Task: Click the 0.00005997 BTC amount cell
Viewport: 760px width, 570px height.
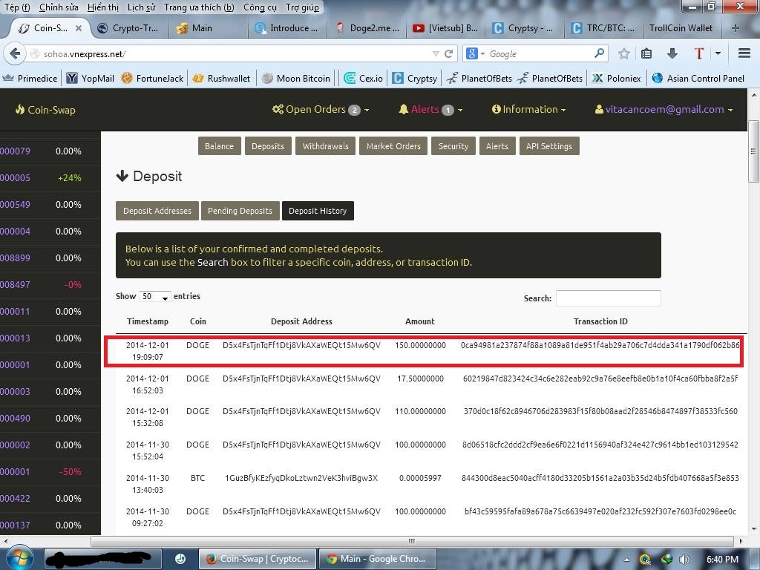Action: click(x=420, y=479)
